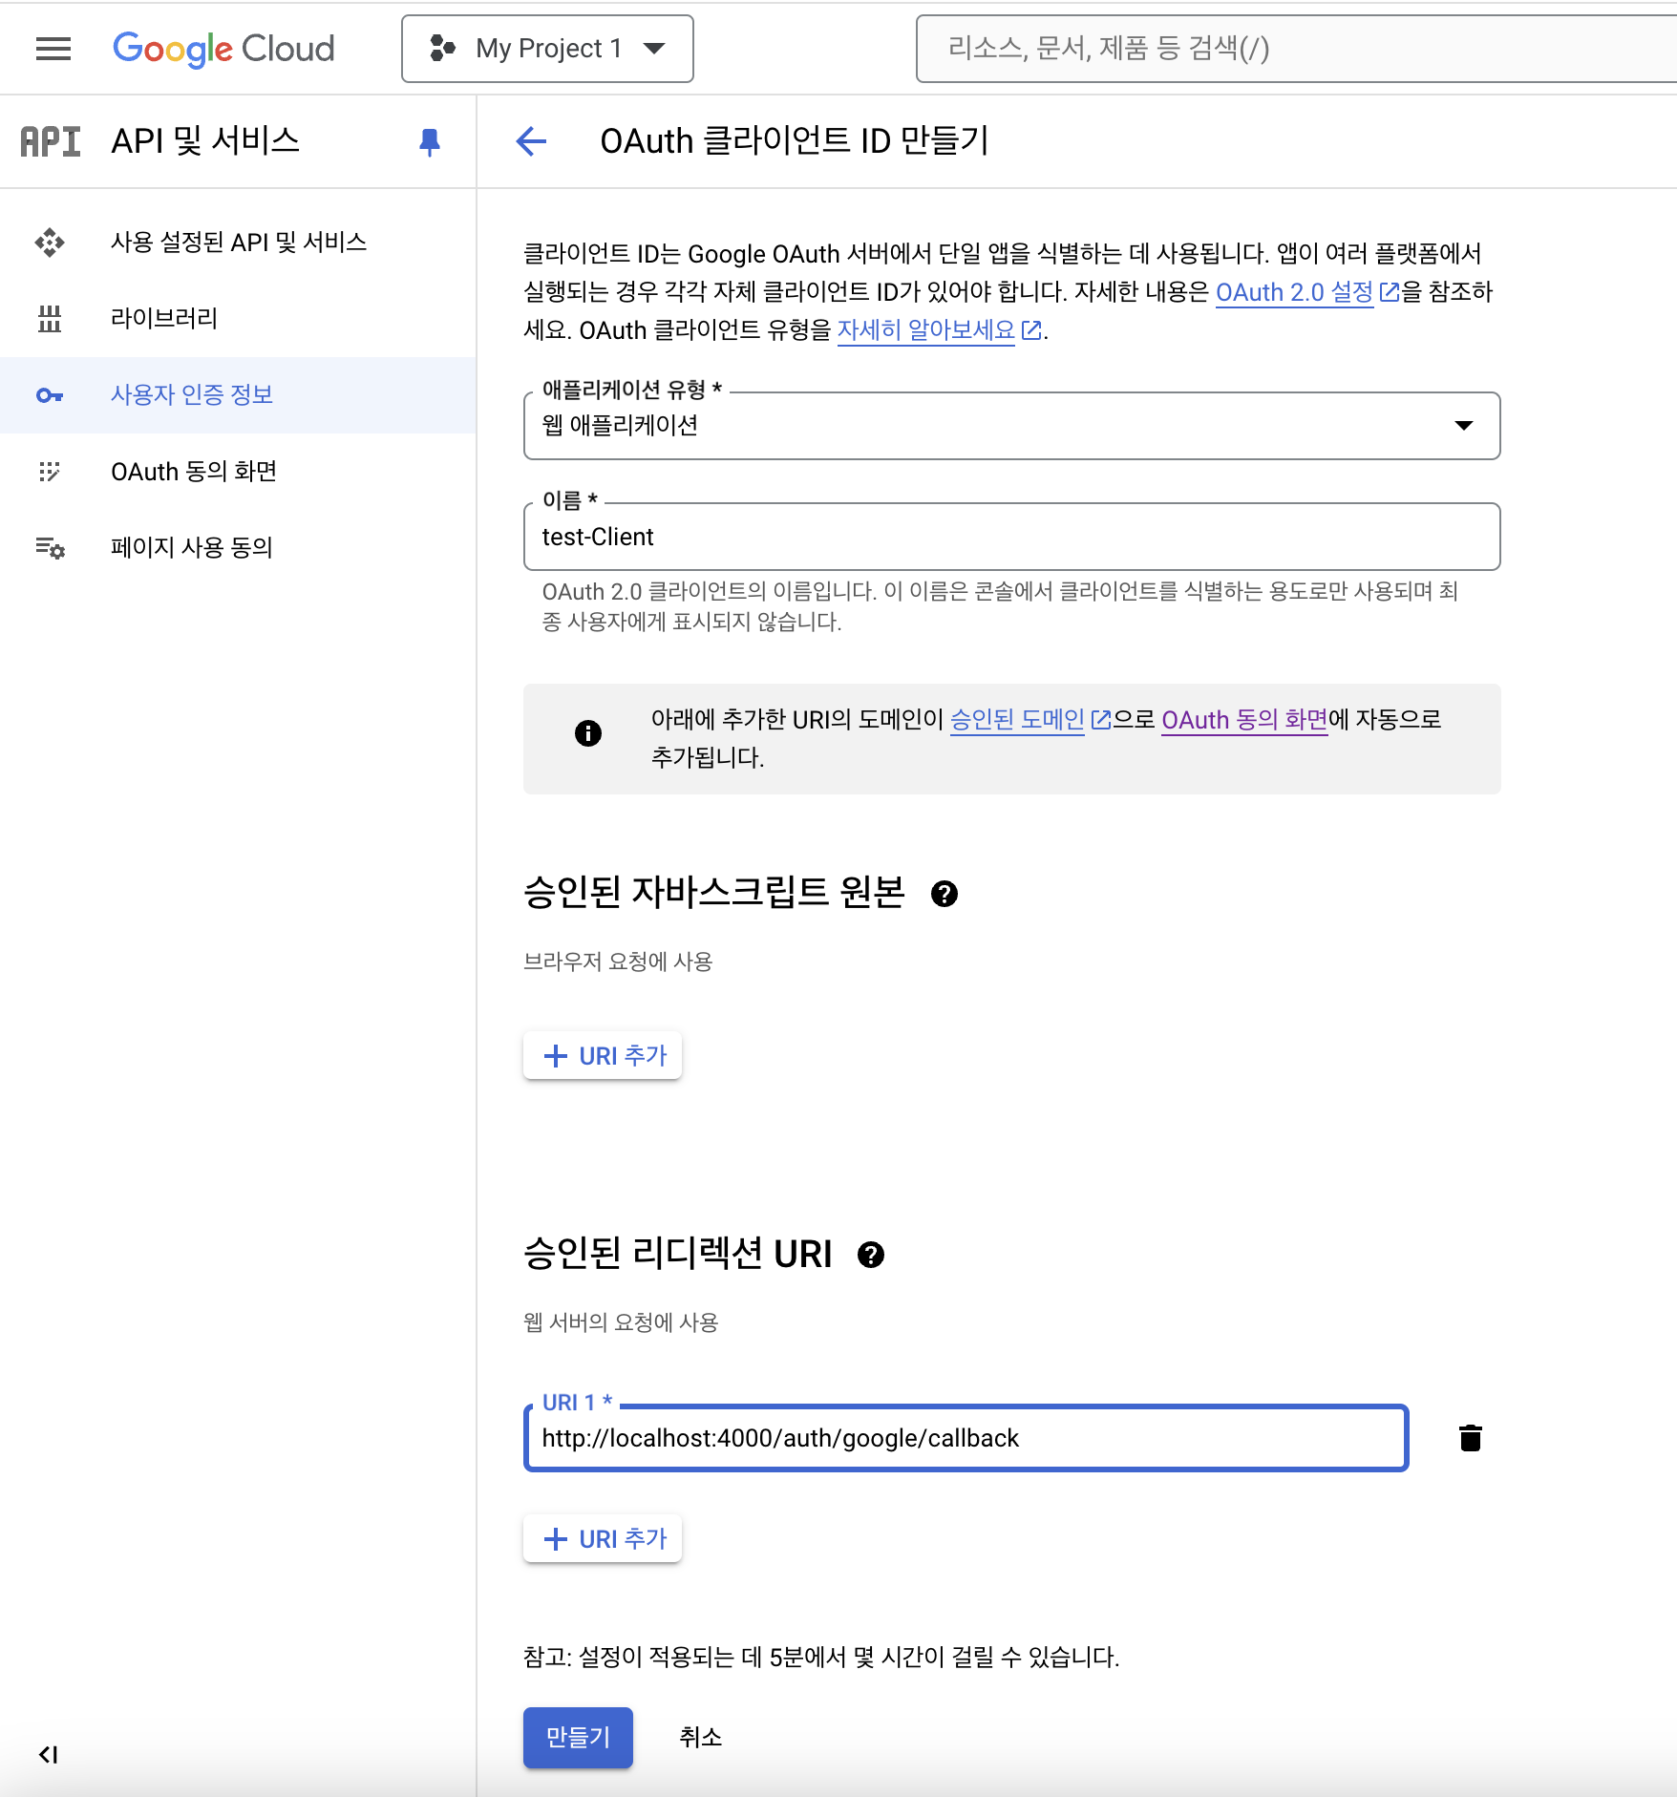Click the icon beside OAuth 동의 화면

click(x=50, y=472)
